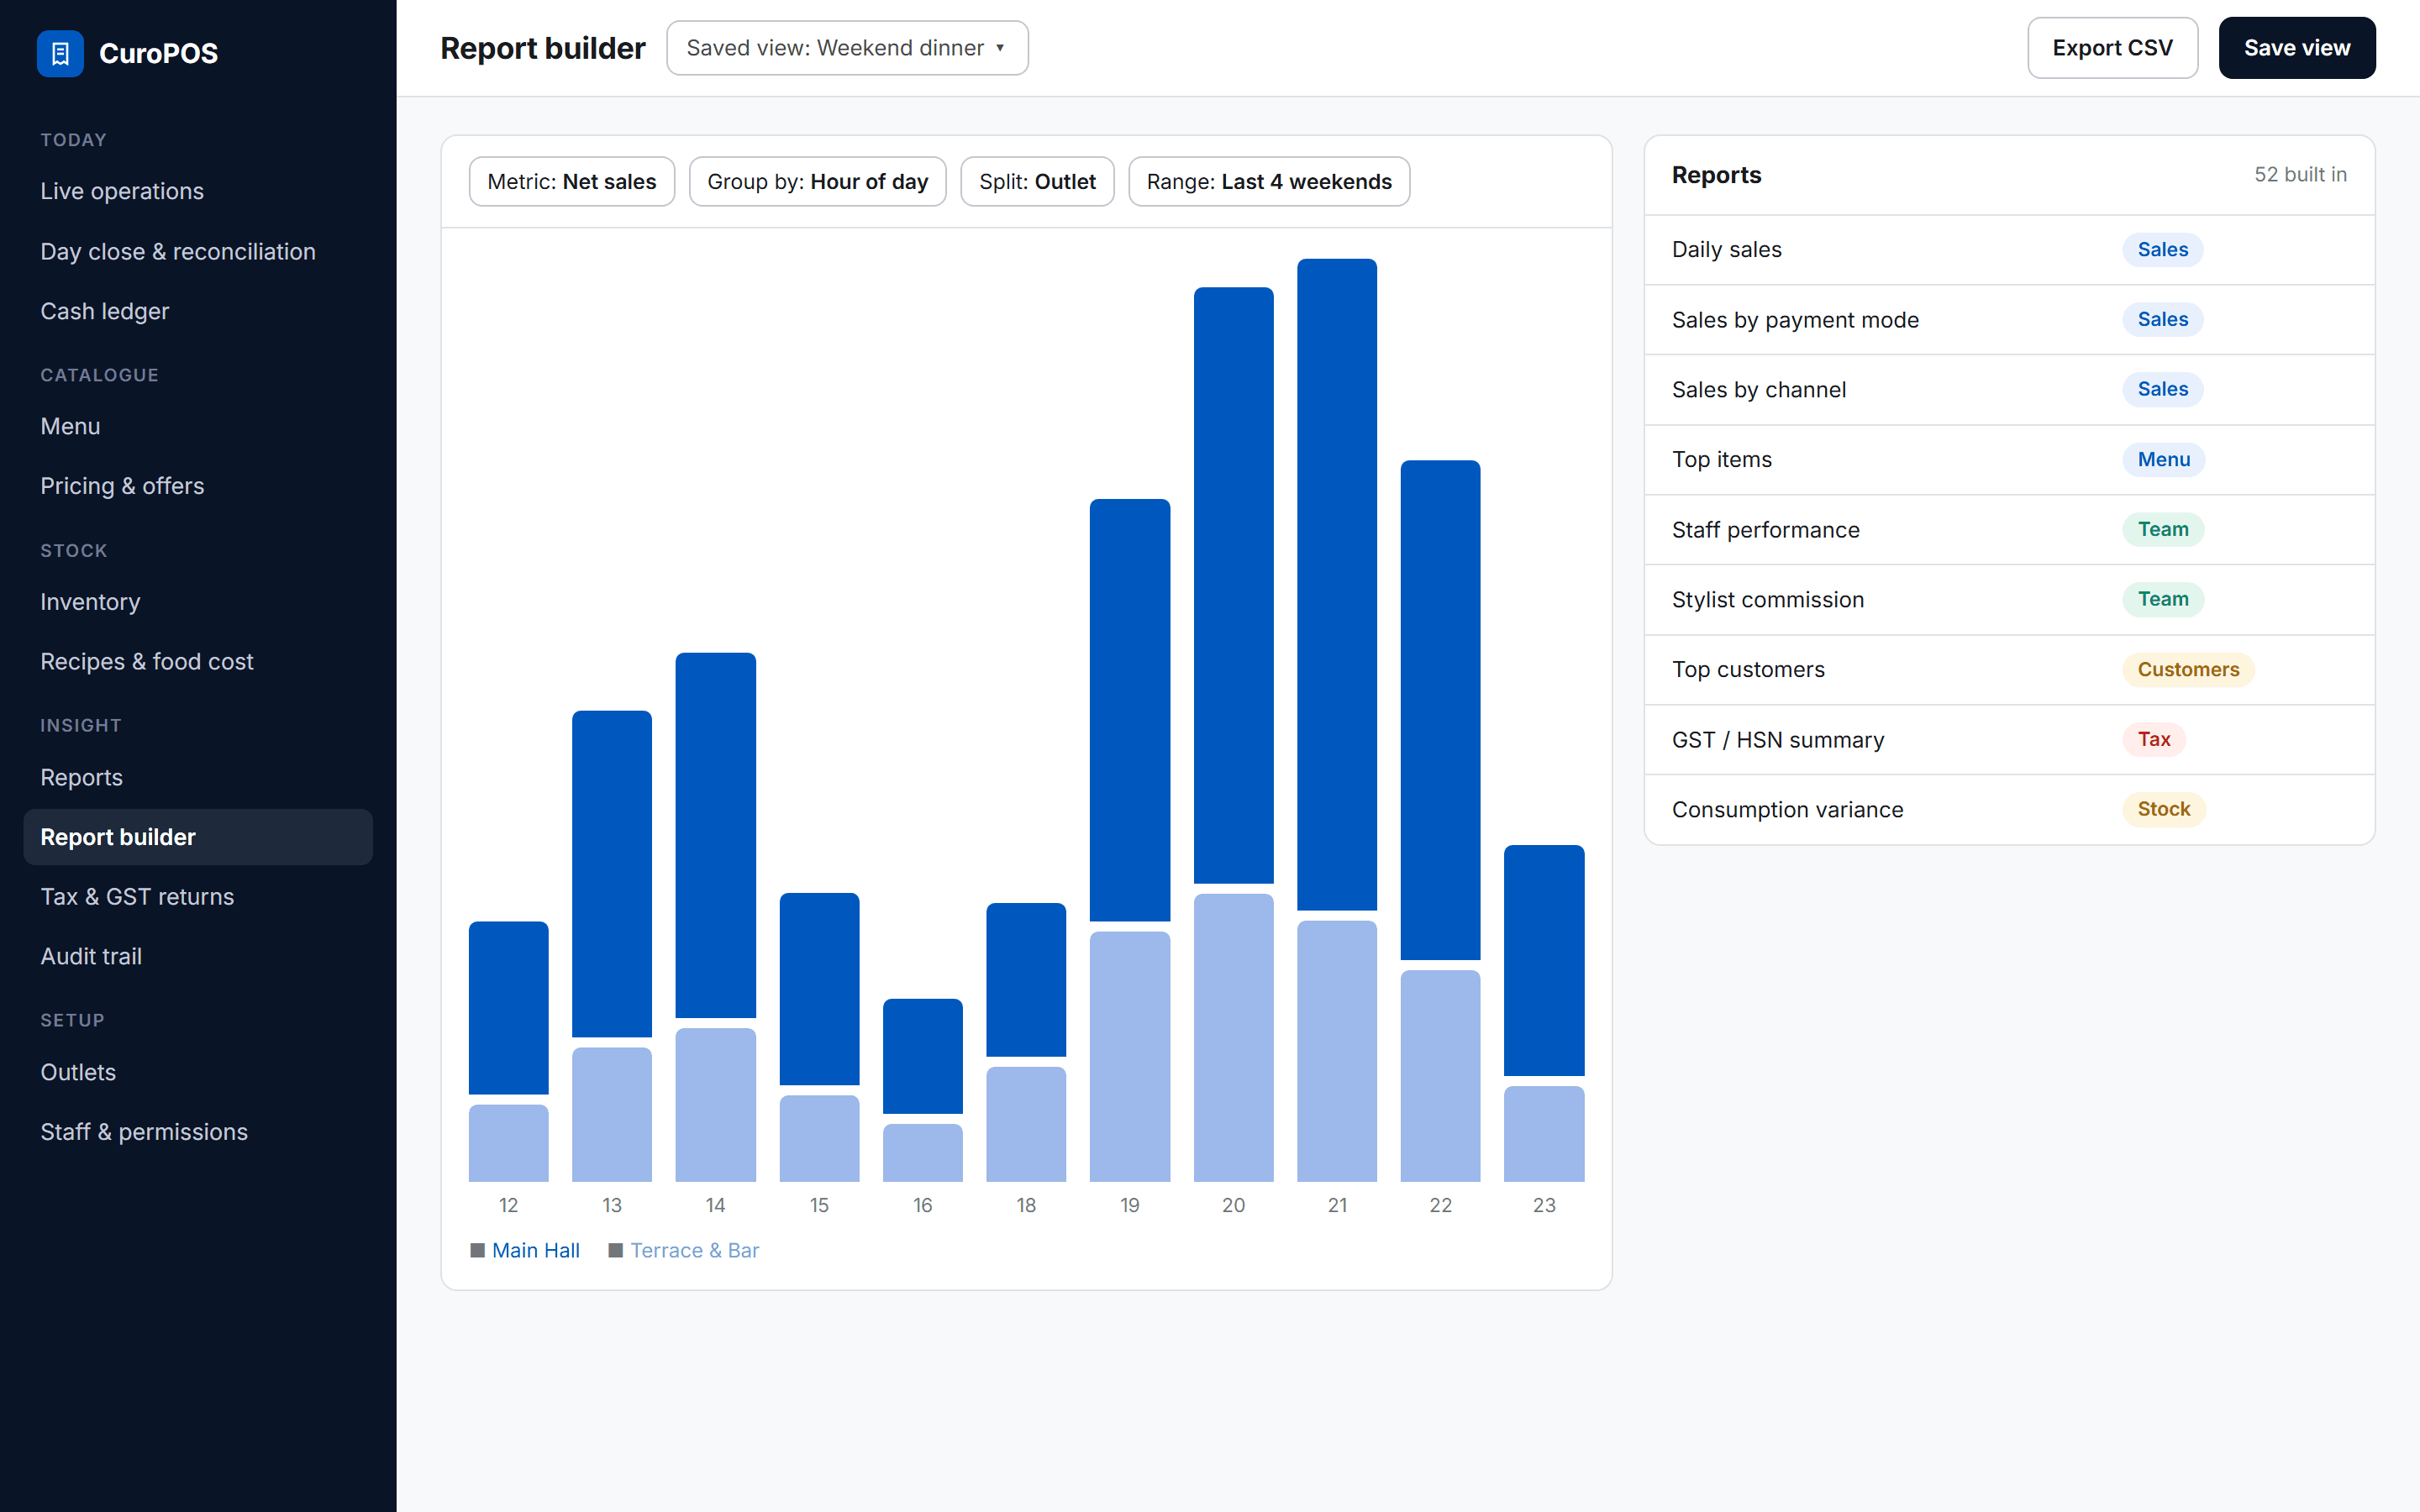Image resolution: width=2420 pixels, height=1512 pixels.
Task: Click the Main Hall bar for hour 23
Action: [x=1544, y=960]
